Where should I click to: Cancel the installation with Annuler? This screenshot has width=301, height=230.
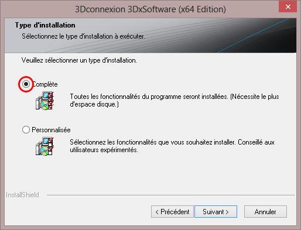[265, 212]
